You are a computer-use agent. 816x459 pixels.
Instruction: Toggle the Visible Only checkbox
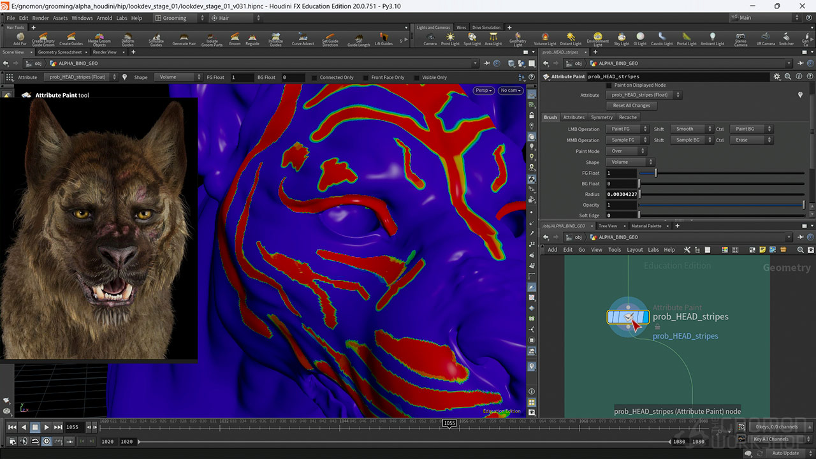click(x=416, y=77)
